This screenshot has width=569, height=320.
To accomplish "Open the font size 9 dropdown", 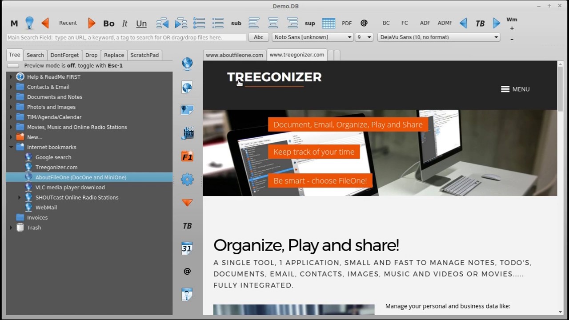I will 364,37.
